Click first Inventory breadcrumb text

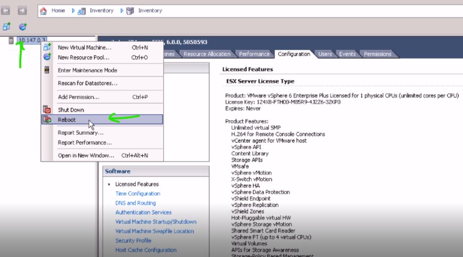pyautogui.click(x=102, y=11)
